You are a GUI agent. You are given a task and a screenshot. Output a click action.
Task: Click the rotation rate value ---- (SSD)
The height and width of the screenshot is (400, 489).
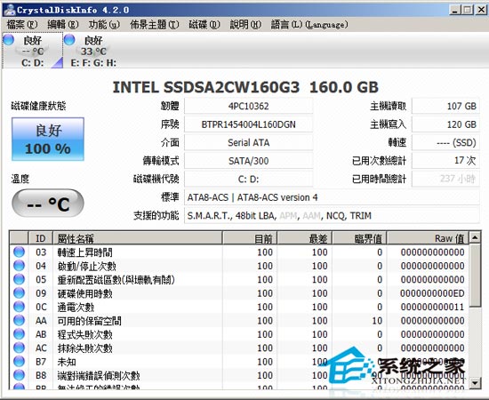pos(445,142)
